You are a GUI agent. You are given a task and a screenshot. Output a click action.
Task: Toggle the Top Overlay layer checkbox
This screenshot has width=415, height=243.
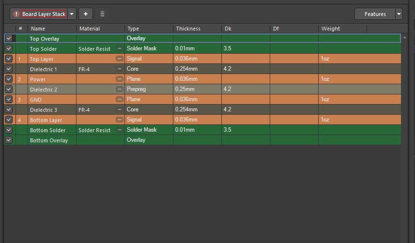9,38
